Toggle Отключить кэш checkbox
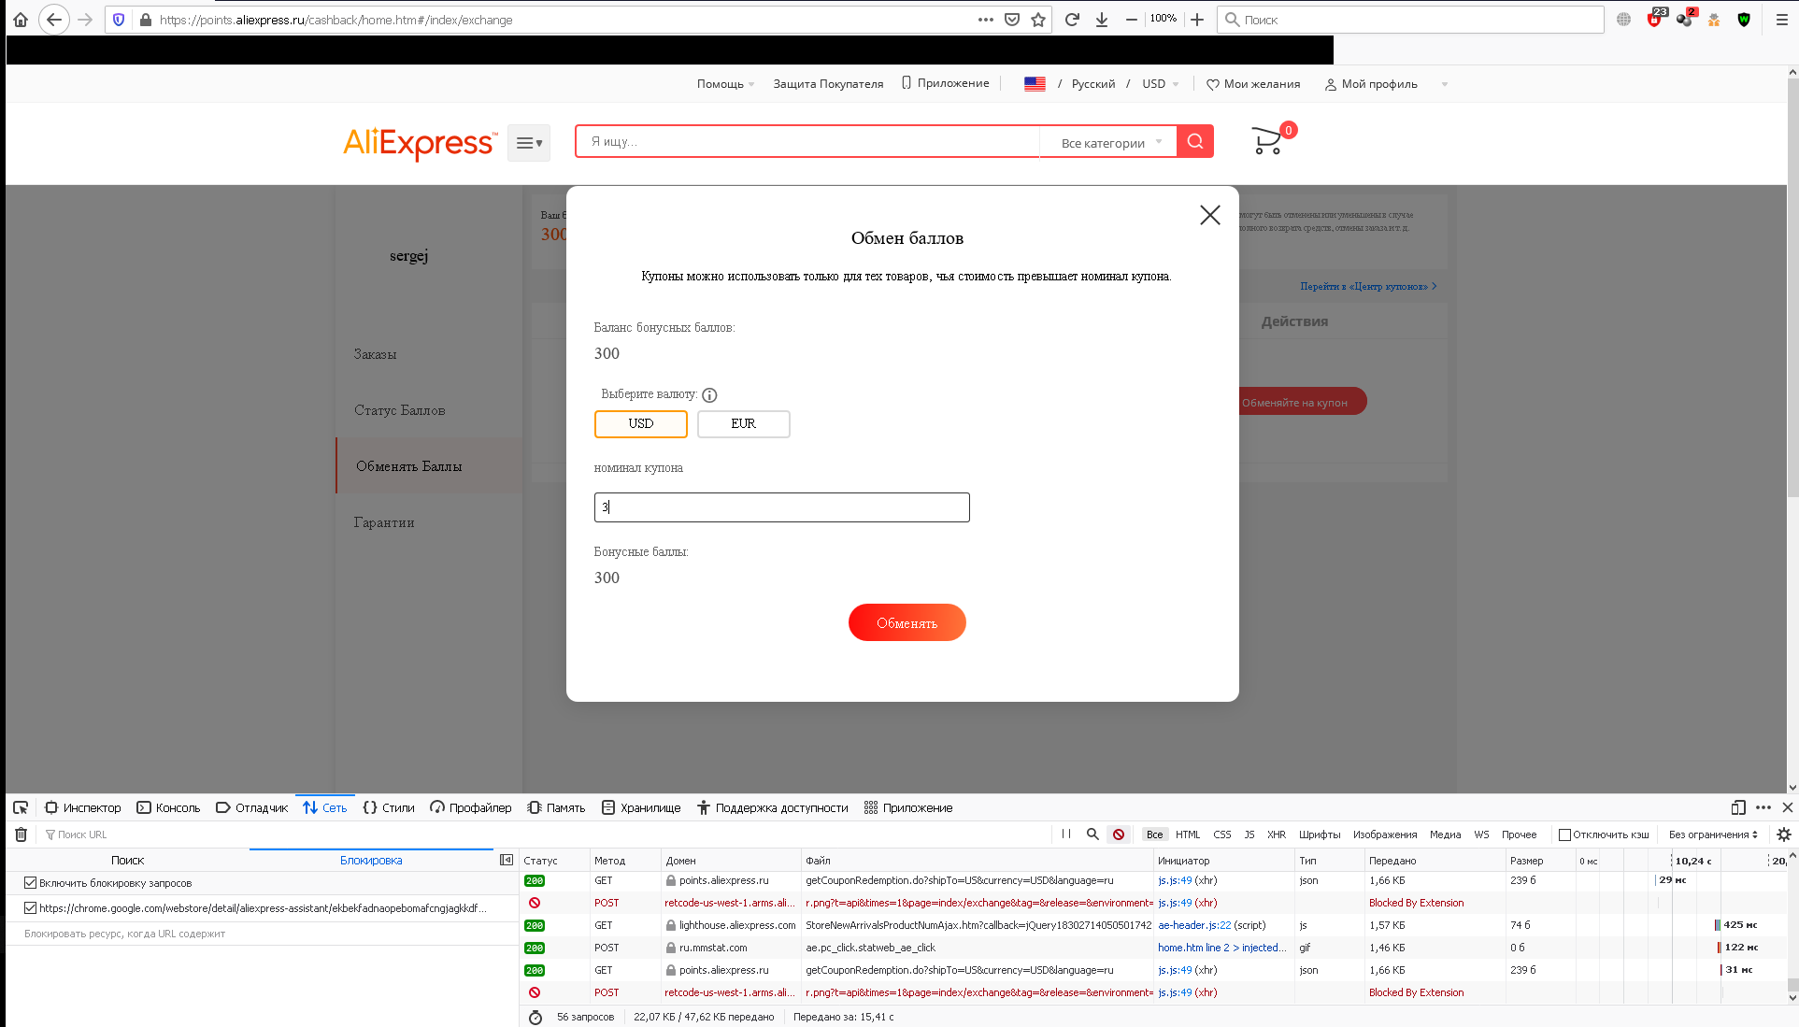The width and height of the screenshot is (1799, 1027). [1564, 834]
